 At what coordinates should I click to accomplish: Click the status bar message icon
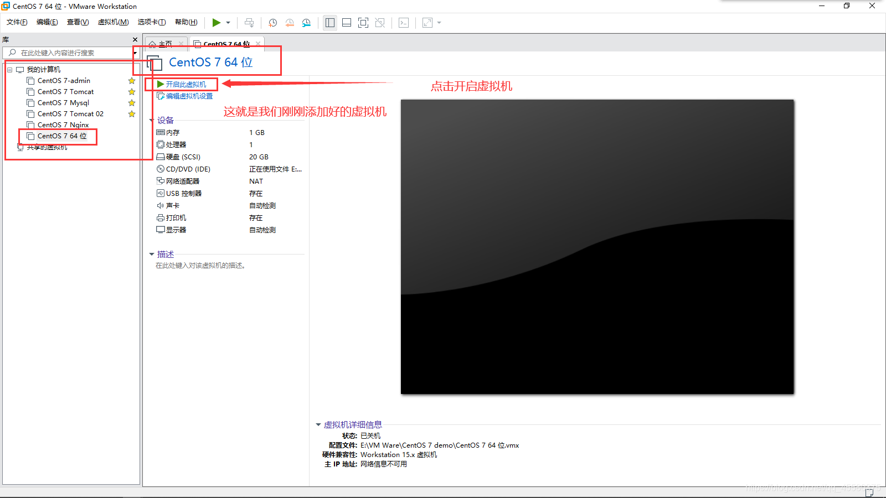[869, 492]
